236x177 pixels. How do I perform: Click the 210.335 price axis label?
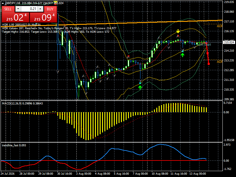point(229,90)
